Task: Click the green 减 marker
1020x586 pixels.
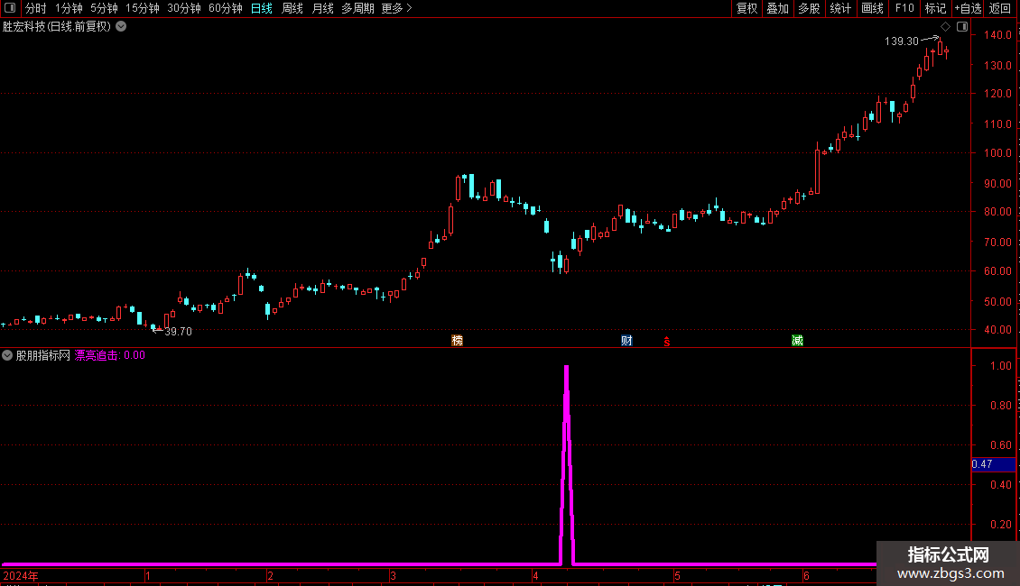Action: tap(798, 341)
